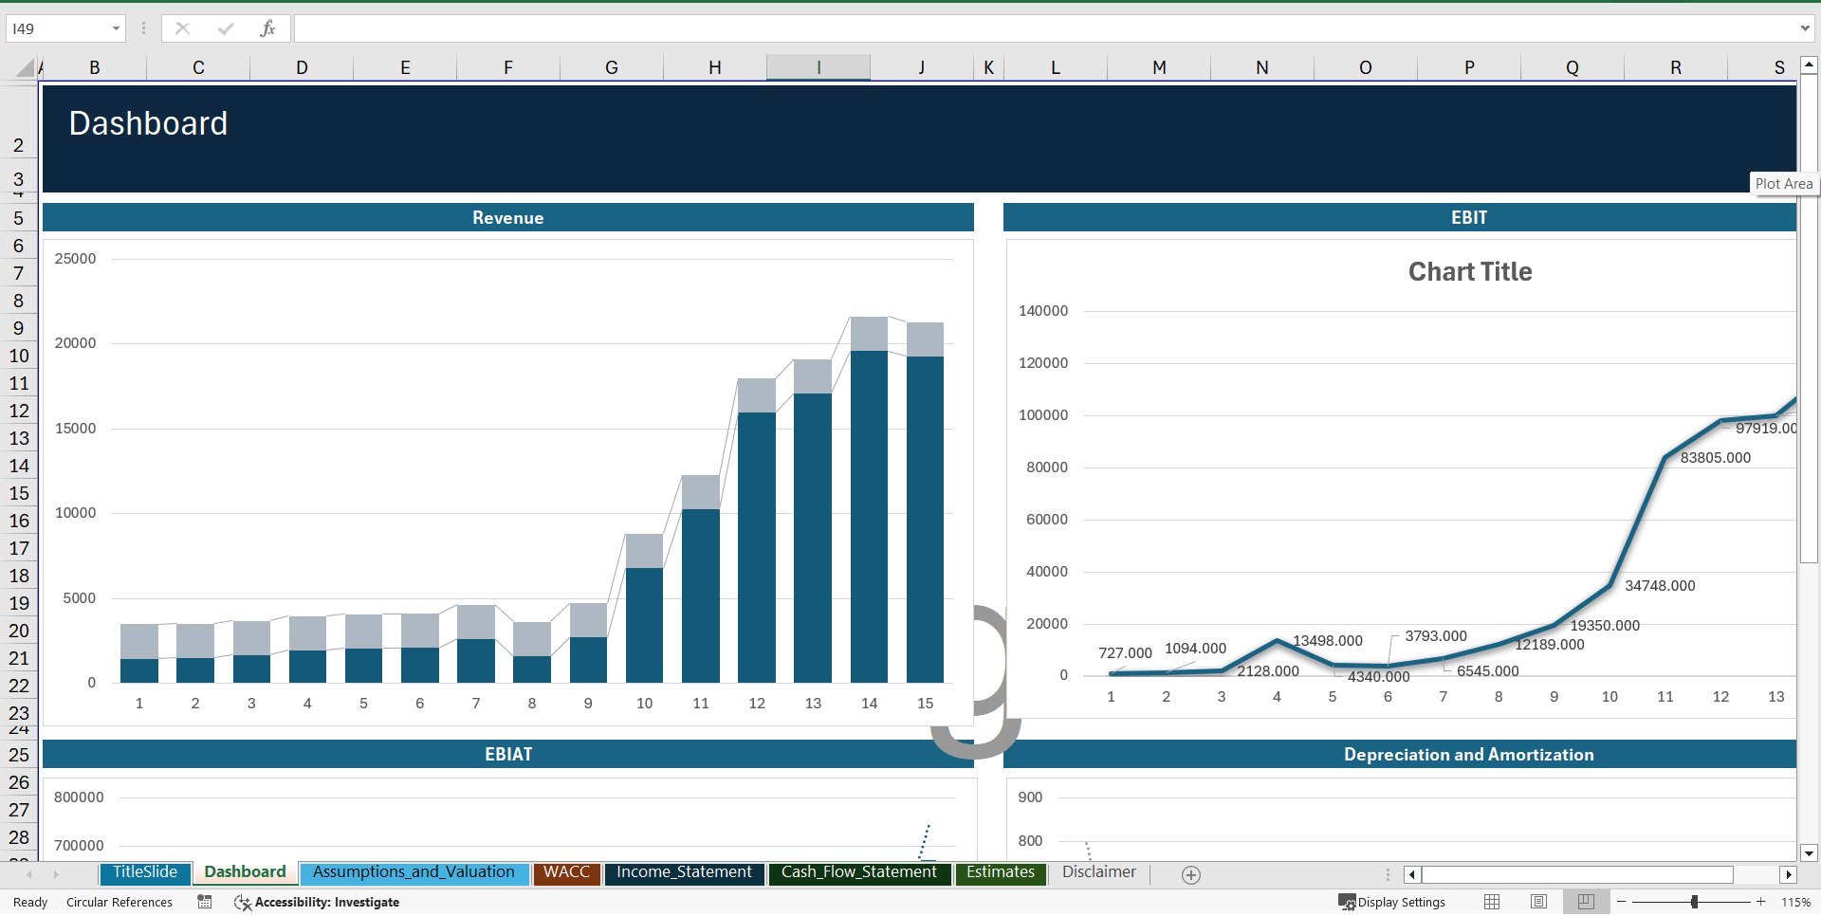Click the zoom in plus icon

[1761, 902]
